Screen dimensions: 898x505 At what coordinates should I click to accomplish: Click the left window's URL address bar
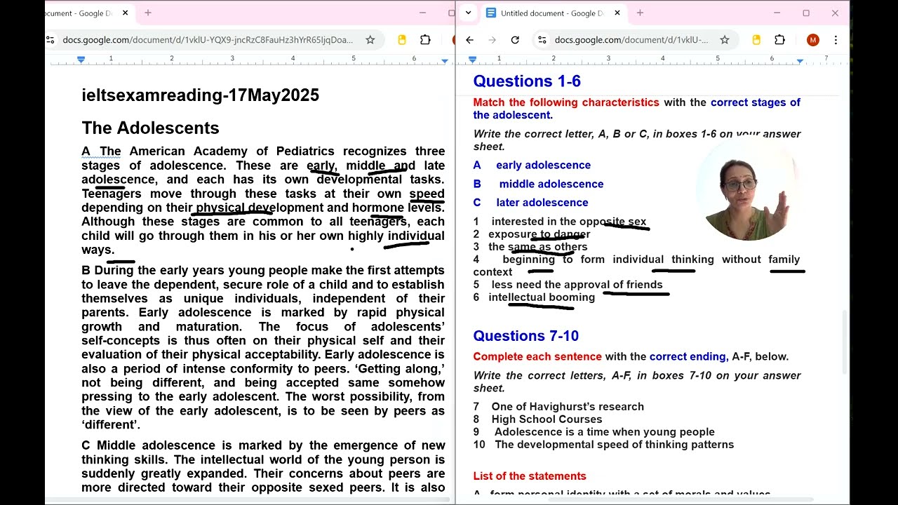(208, 40)
